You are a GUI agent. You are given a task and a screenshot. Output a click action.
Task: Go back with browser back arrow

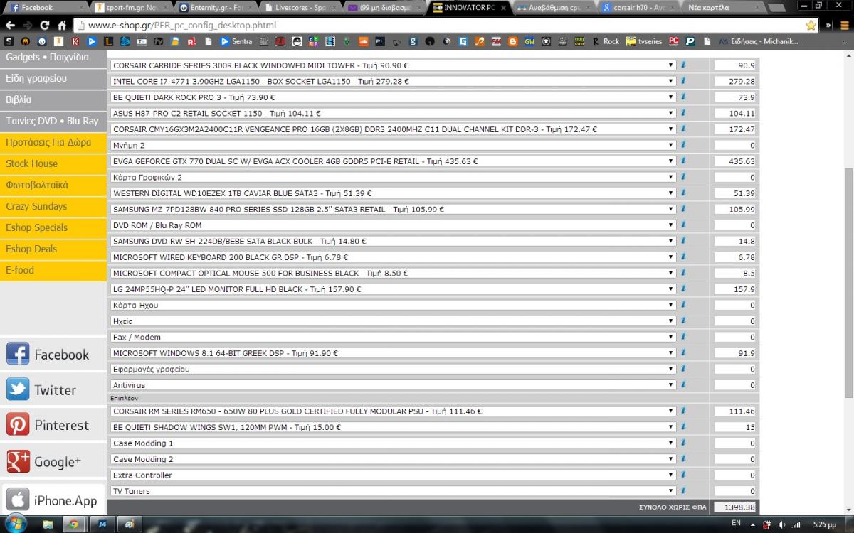tap(10, 26)
